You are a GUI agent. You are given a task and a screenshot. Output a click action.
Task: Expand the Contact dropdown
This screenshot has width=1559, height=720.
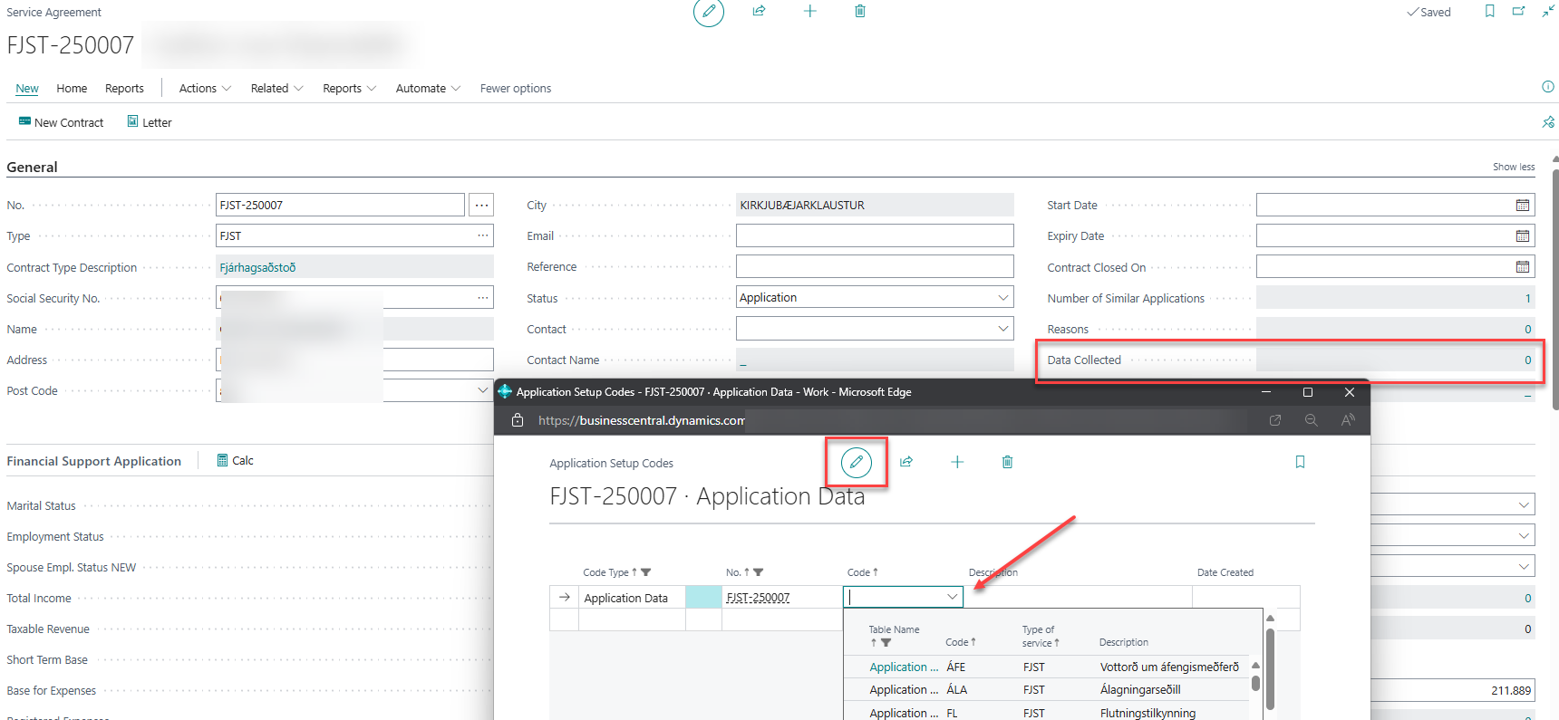pos(1002,329)
